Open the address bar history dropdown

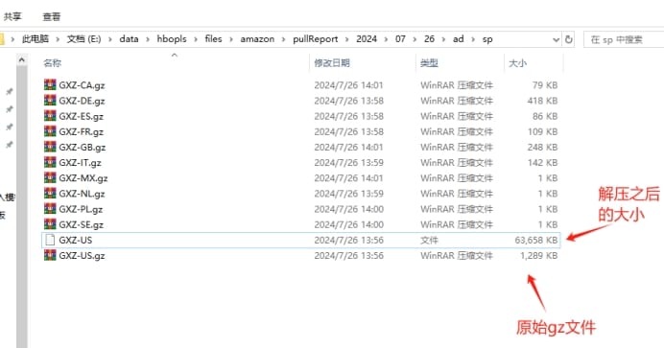[x=556, y=39]
